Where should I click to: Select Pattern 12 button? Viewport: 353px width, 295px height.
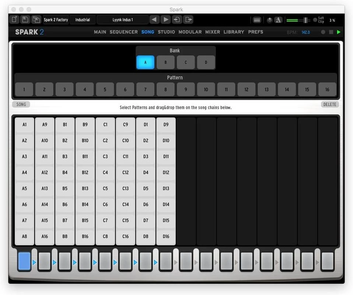[x=247, y=89]
